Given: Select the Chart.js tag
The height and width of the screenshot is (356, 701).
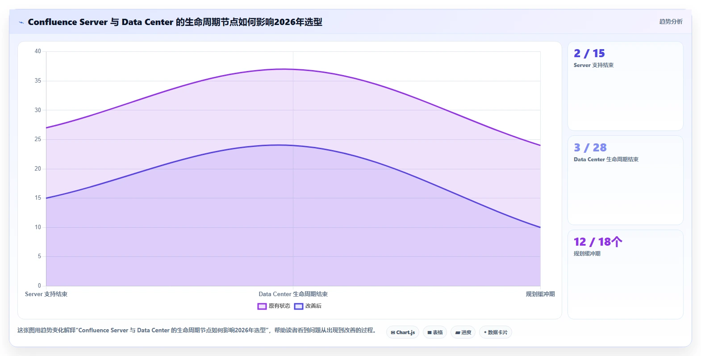Looking at the screenshot, I should [x=403, y=332].
